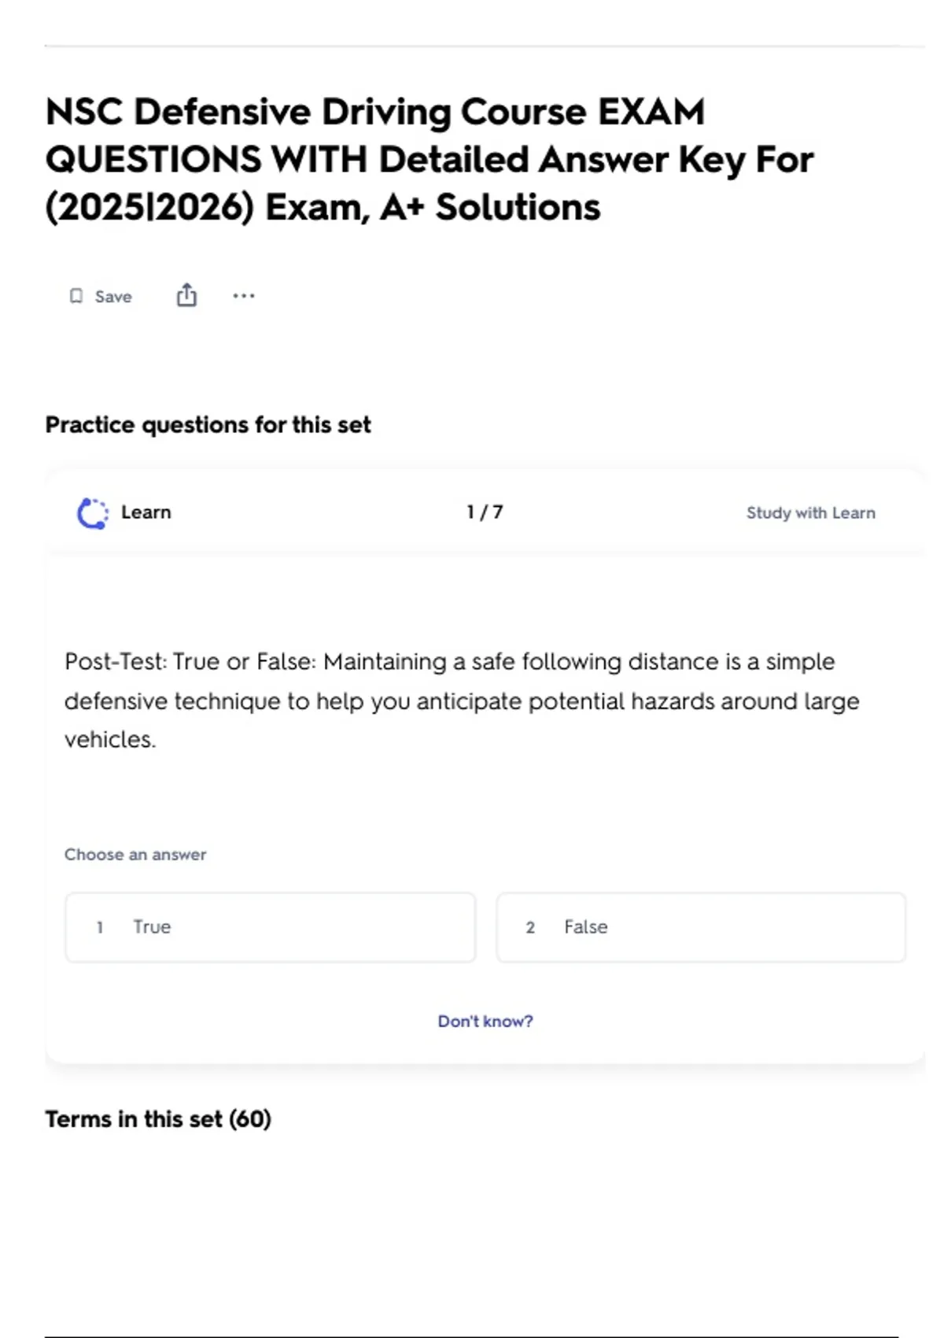Select the True answer option
The height and width of the screenshot is (1338, 944).
click(x=270, y=927)
